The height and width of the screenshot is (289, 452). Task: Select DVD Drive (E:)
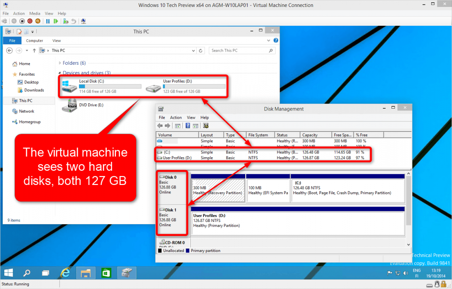83,106
